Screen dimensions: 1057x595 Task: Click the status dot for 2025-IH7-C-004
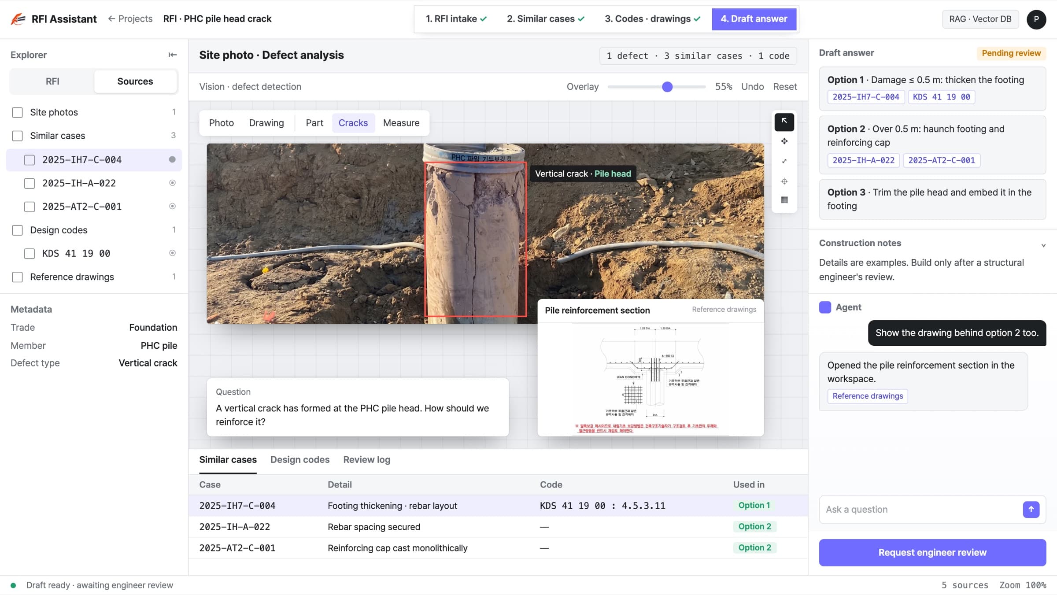pyautogui.click(x=172, y=159)
